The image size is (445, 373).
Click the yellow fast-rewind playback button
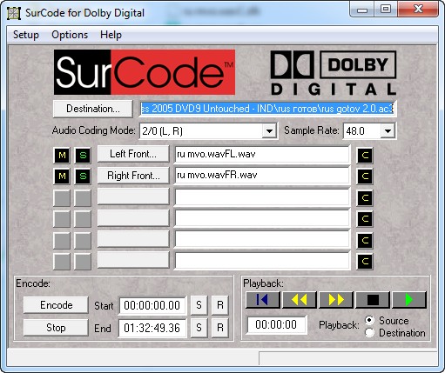click(x=300, y=300)
